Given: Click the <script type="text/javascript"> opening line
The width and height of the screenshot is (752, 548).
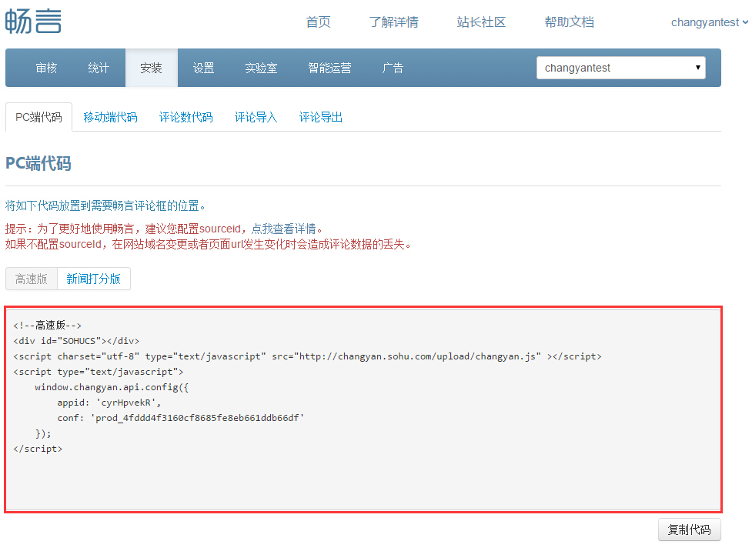Looking at the screenshot, I should 99,372.
